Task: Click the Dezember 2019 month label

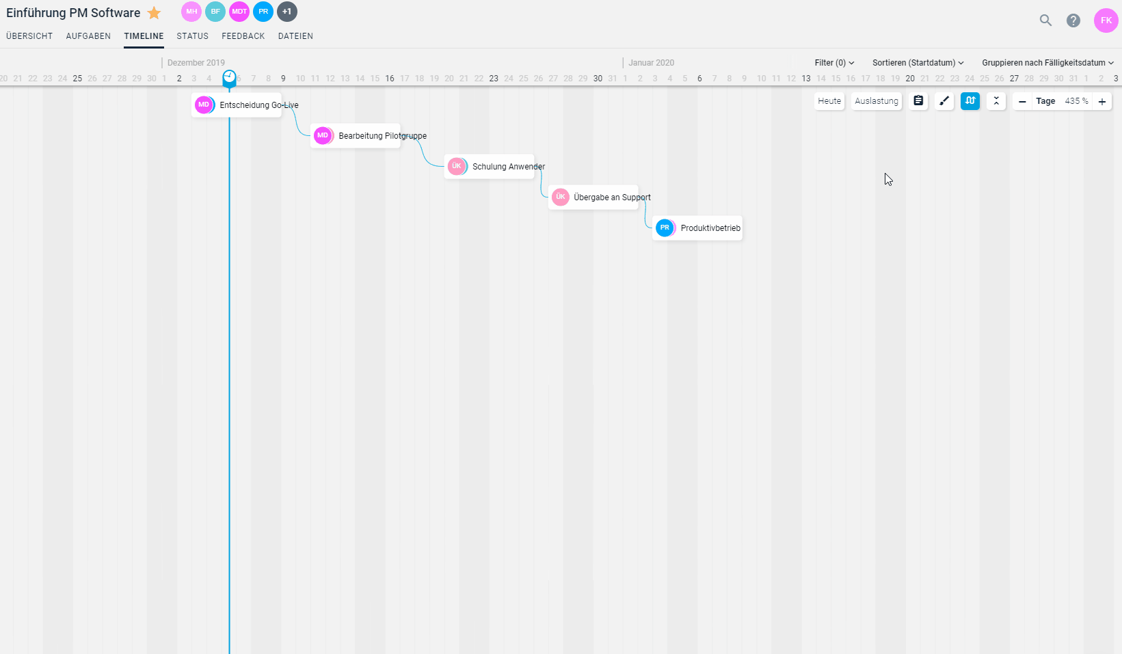Action: click(196, 63)
